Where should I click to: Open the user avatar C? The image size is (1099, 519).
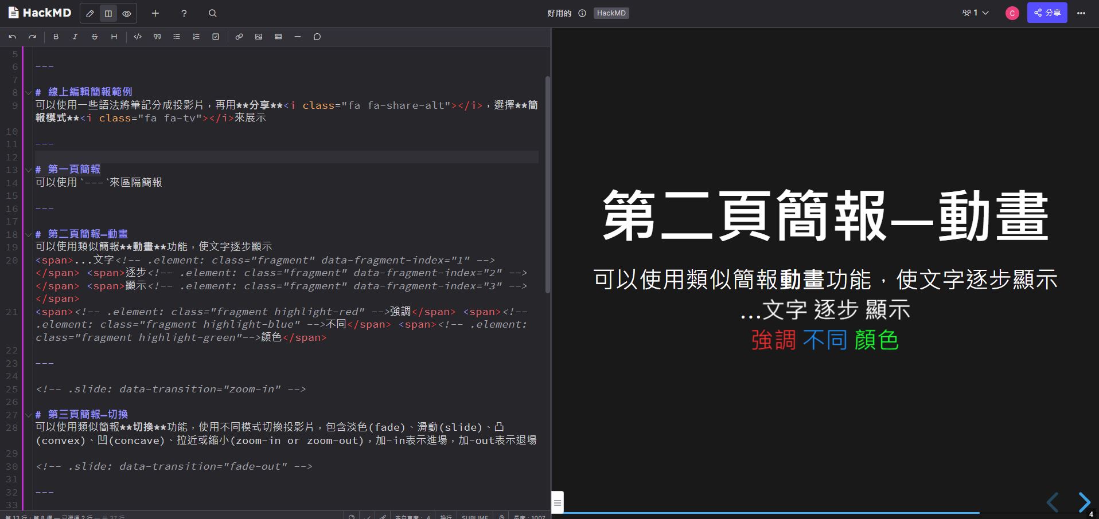click(1012, 13)
